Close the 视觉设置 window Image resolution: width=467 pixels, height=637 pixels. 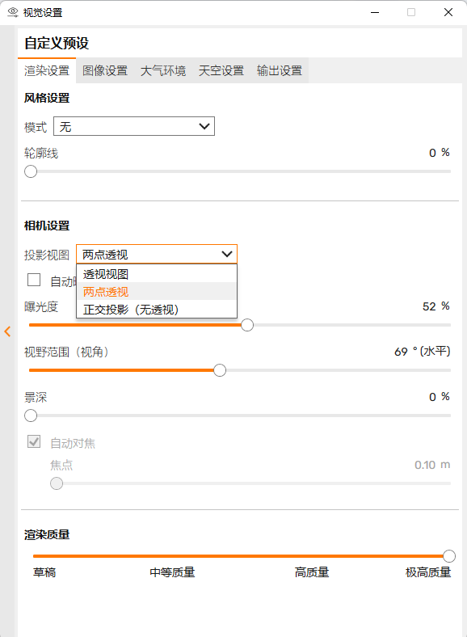[x=448, y=12]
